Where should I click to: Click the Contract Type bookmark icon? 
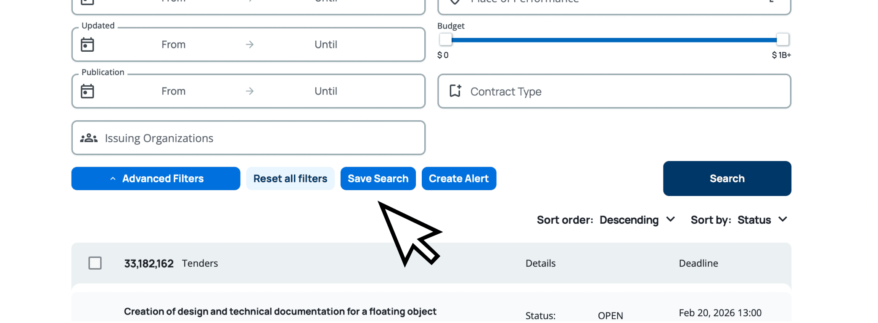coord(455,91)
